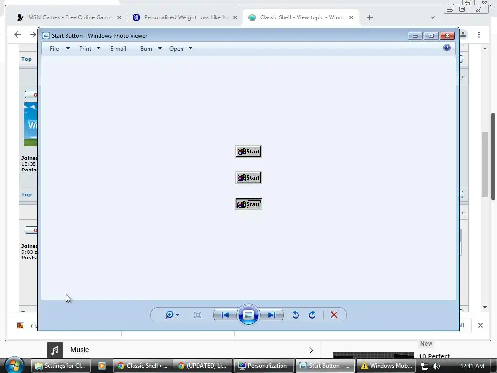Rotate the image clockwise
This screenshot has height=373, width=497.
pyautogui.click(x=312, y=315)
